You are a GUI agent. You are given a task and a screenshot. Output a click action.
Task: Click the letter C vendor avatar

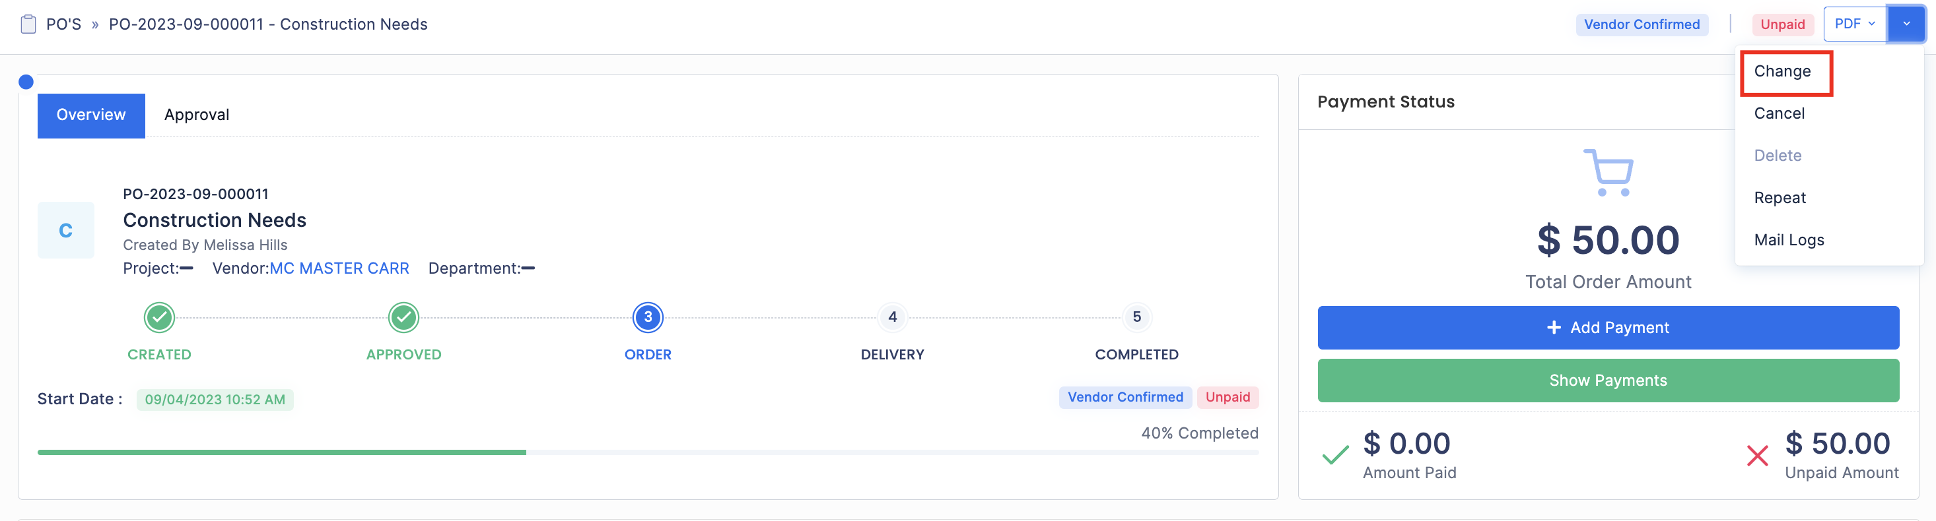[x=66, y=230]
